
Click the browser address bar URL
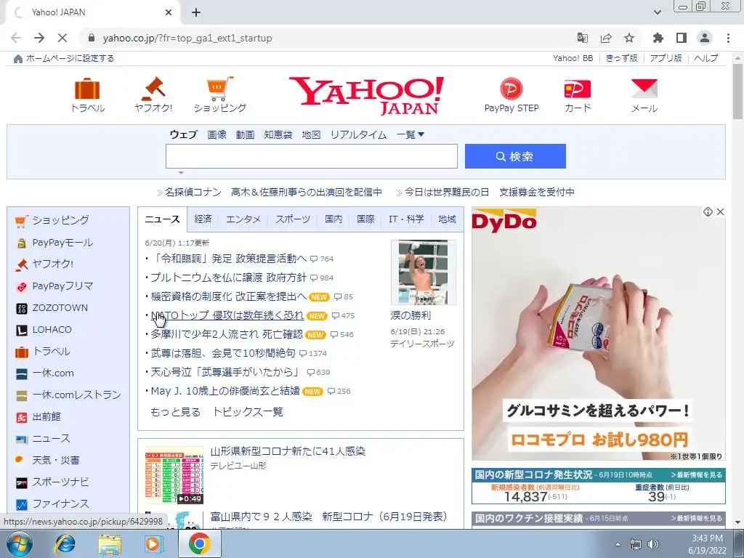pos(187,38)
